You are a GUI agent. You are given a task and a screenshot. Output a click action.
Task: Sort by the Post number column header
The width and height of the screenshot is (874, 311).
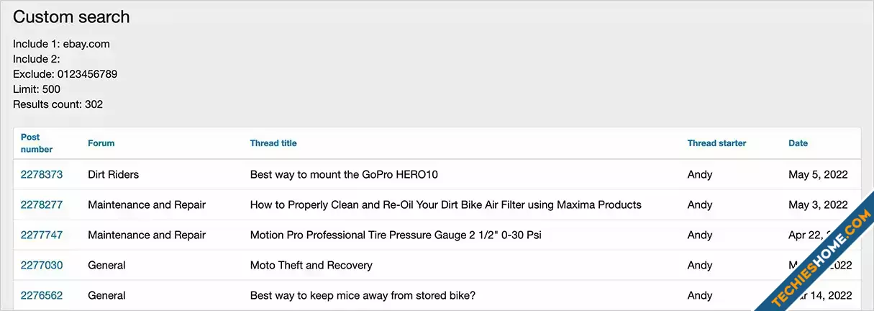pyautogui.click(x=36, y=143)
